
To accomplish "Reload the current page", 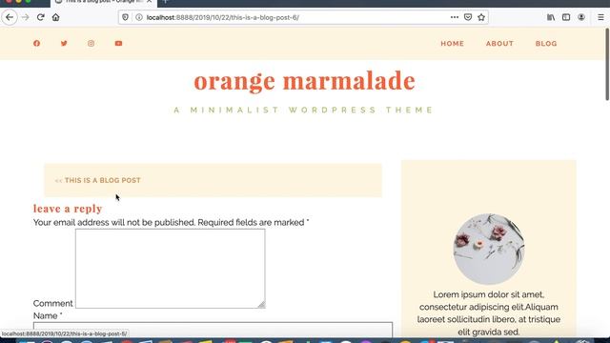I will click(x=40, y=17).
